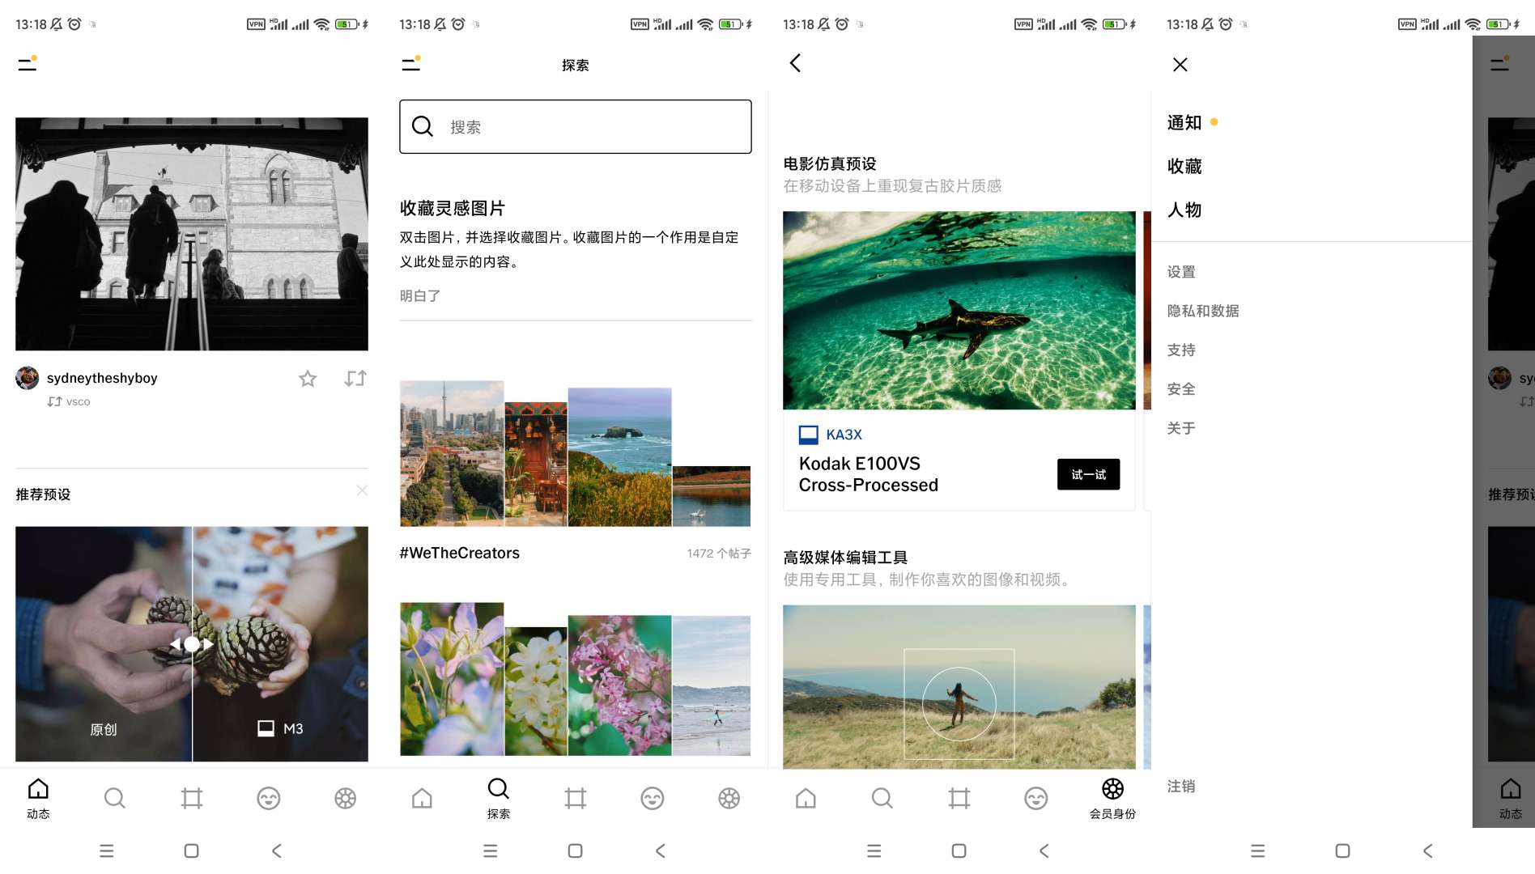Select the 会员身份 tab in the bottom bar
The width and height of the screenshot is (1535, 874).
pyautogui.click(x=1113, y=799)
